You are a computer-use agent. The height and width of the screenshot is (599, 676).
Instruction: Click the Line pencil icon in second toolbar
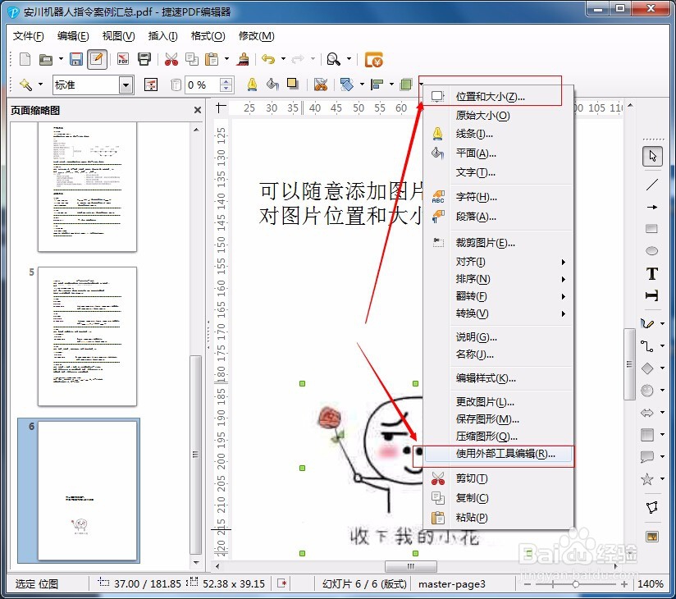[252, 85]
